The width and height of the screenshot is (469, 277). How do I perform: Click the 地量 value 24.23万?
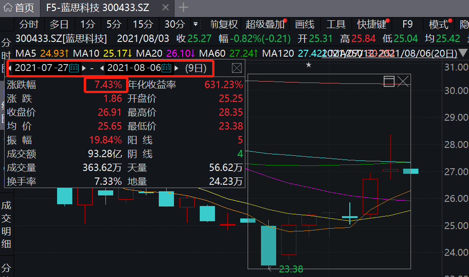tap(226, 182)
